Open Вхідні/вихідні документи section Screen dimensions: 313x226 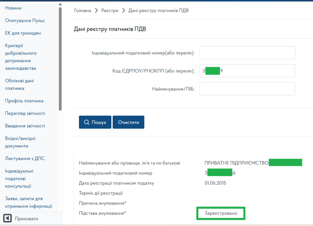(x=20, y=142)
